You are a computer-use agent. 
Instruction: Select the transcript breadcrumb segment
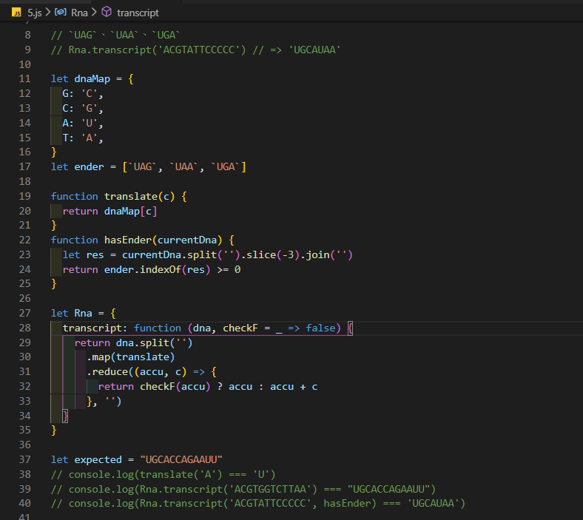[x=138, y=13]
